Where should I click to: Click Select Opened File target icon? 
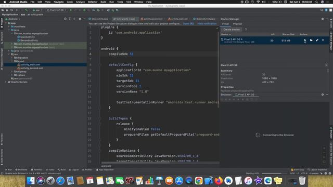coord(65,19)
